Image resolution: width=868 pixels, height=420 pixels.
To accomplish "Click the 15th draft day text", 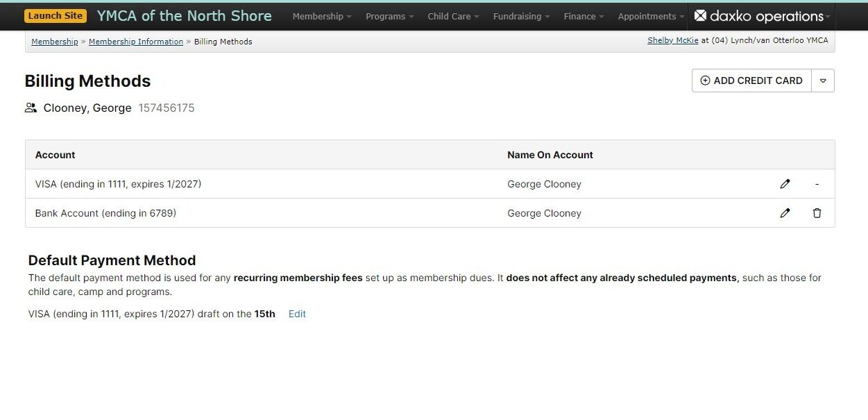I will 264,314.
